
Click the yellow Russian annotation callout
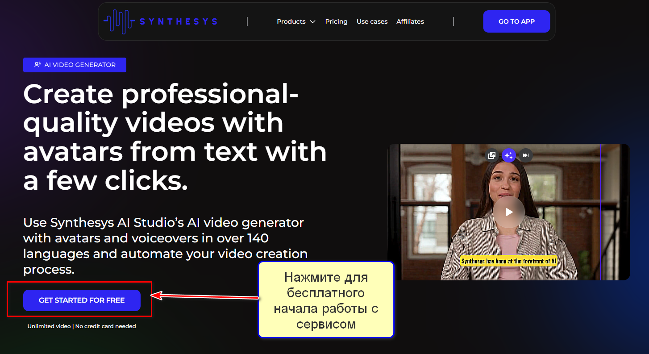[326, 300]
